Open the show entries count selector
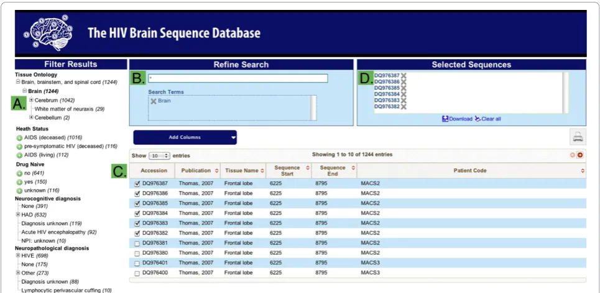Image resolution: width=600 pixels, height=293 pixels. tap(159, 156)
